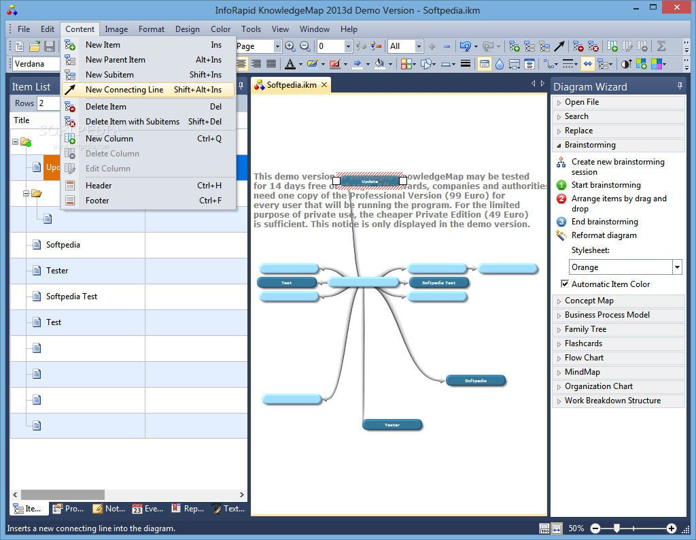Image resolution: width=696 pixels, height=540 pixels.
Task: Close the Softpedia.ikm tab
Action: (x=324, y=85)
